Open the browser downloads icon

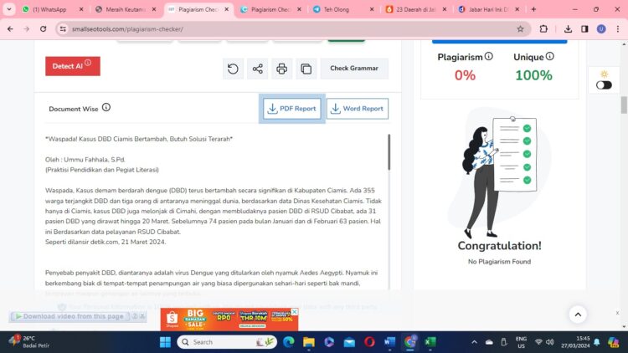coord(568,28)
